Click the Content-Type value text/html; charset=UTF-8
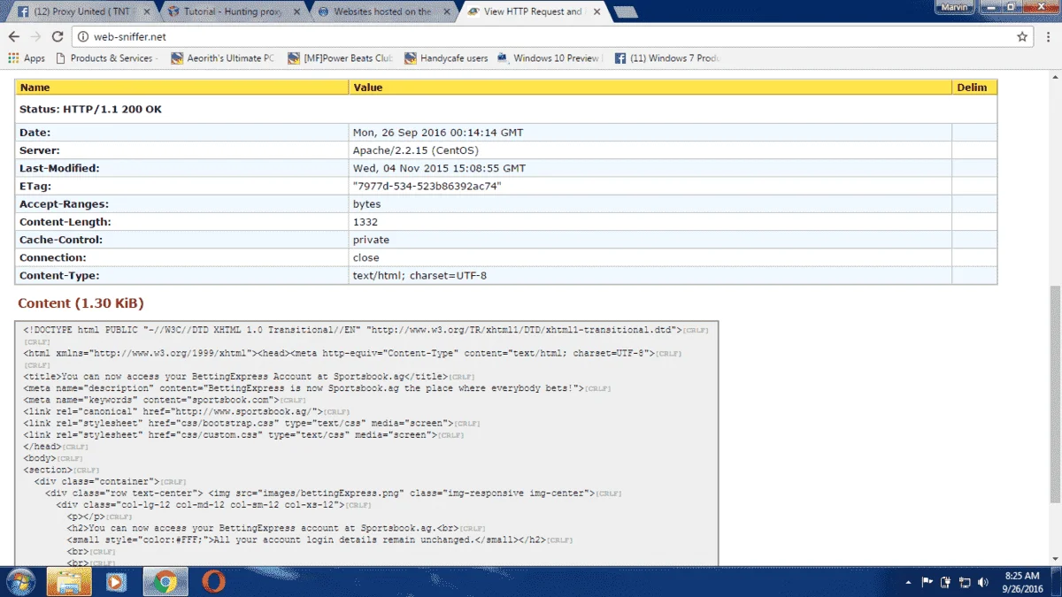Viewport: 1062px width, 597px height. pyautogui.click(x=419, y=275)
